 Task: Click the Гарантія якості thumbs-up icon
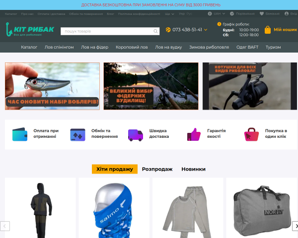[x=194, y=134]
